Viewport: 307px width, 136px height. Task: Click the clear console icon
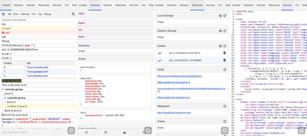click(3, 14)
